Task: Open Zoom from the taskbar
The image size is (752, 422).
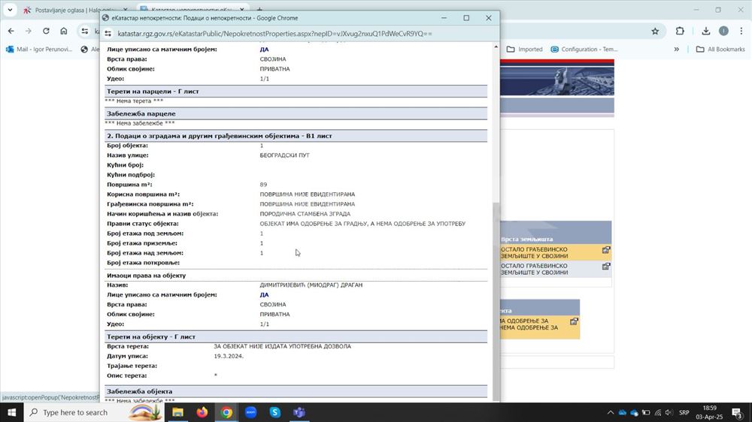Action: tap(251, 412)
